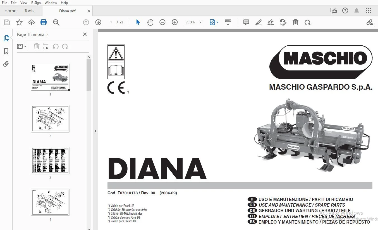Rotate thumbnail clockwise in panel

(x=65, y=47)
